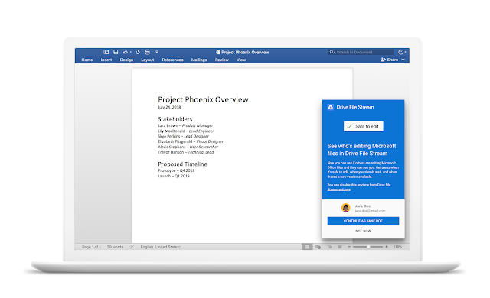Screen dimensions: 490x298
Task: Open the References ribbon tab
Action: [172, 60]
